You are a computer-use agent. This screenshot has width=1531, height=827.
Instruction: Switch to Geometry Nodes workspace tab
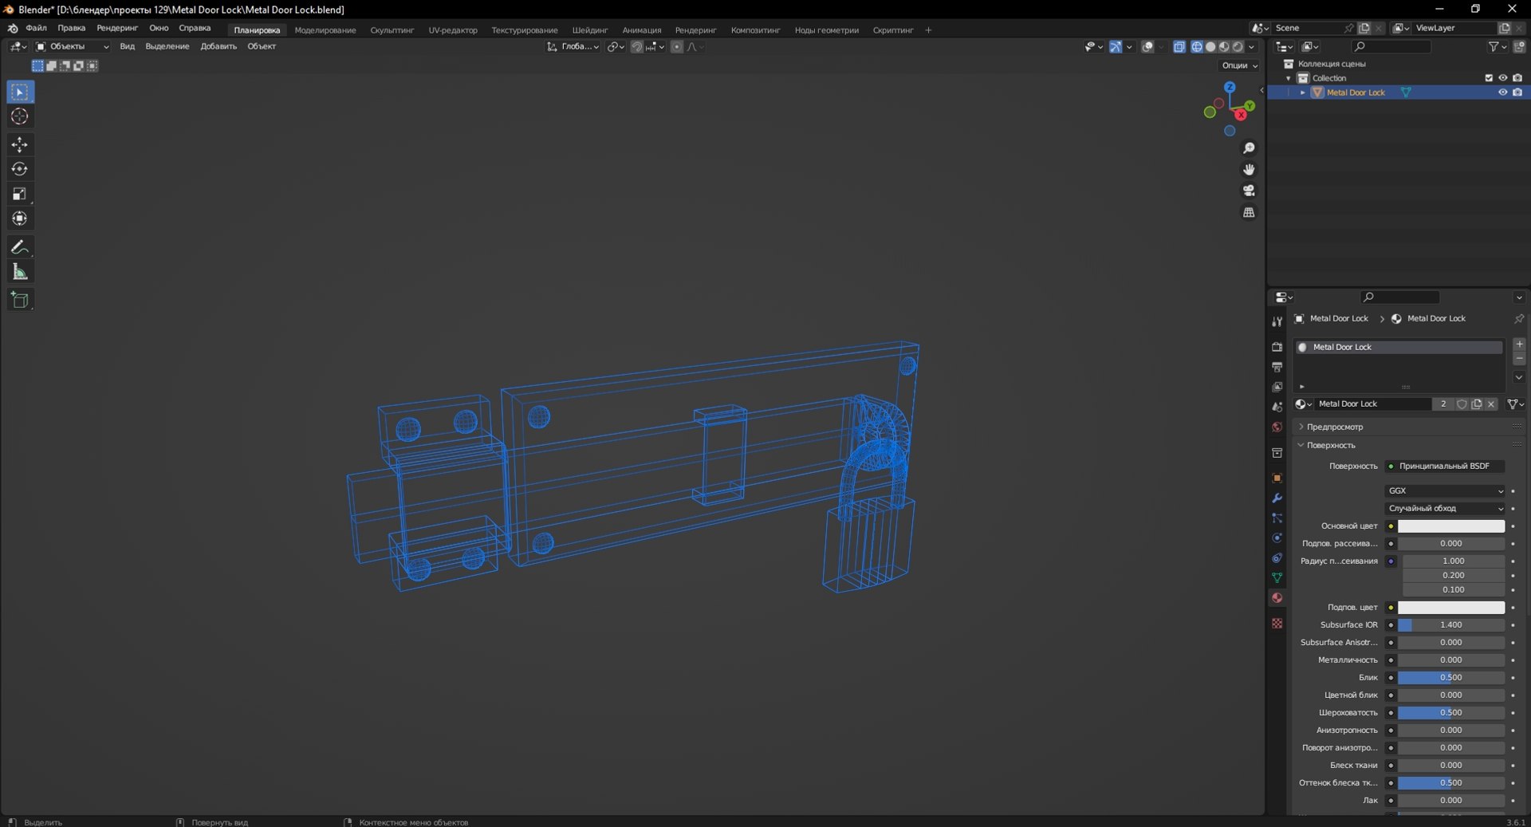[827, 30]
